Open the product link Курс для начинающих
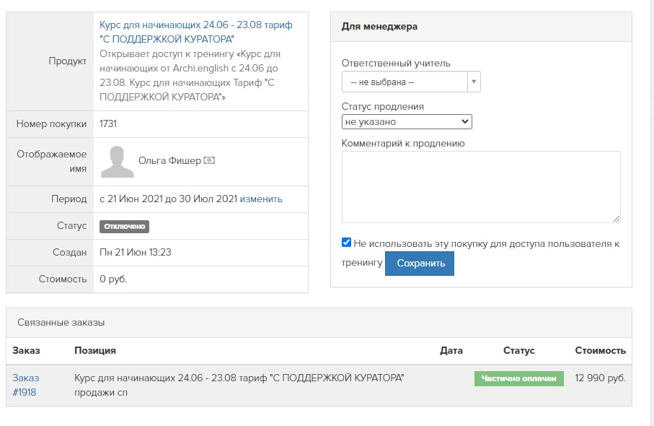Viewport: 654px width, 426px height. click(x=195, y=32)
